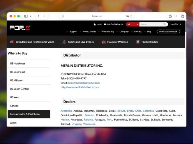Show the tab overview icon
Image resolution: width=193 pixels, height=144 pixels.
182,16
